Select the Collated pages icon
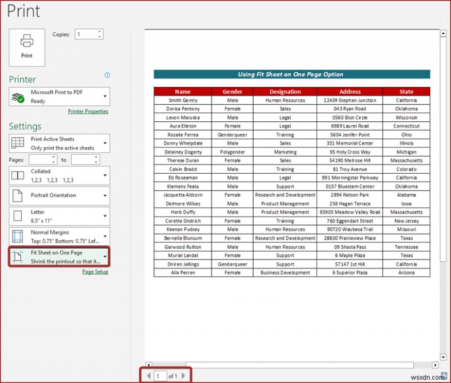The height and width of the screenshot is (383, 451). (17, 175)
